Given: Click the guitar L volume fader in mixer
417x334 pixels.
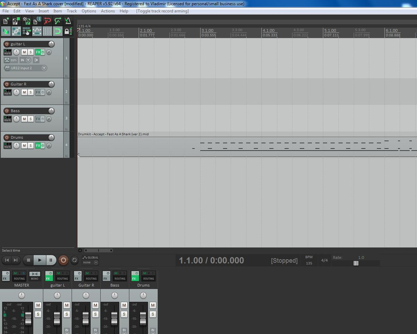Looking at the screenshot, I should click(x=57, y=319).
